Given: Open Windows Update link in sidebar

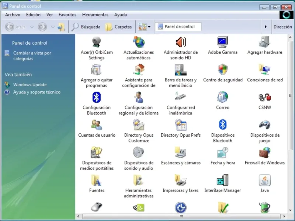Looking at the screenshot, I should pyautogui.click(x=29, y=85).
